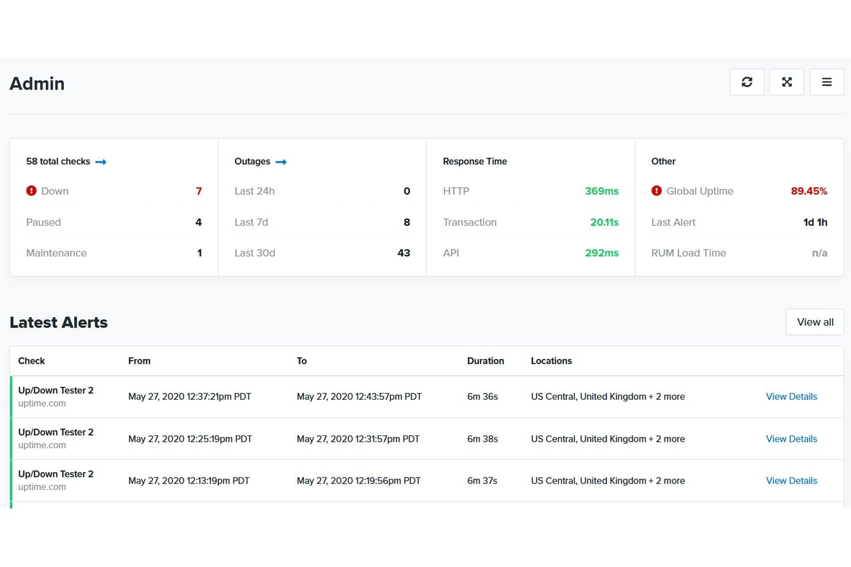Click the Response Time card heading

pyautogui.click(x=475, y=161)
